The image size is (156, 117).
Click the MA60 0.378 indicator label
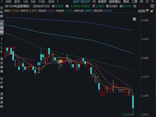(65, 11)
